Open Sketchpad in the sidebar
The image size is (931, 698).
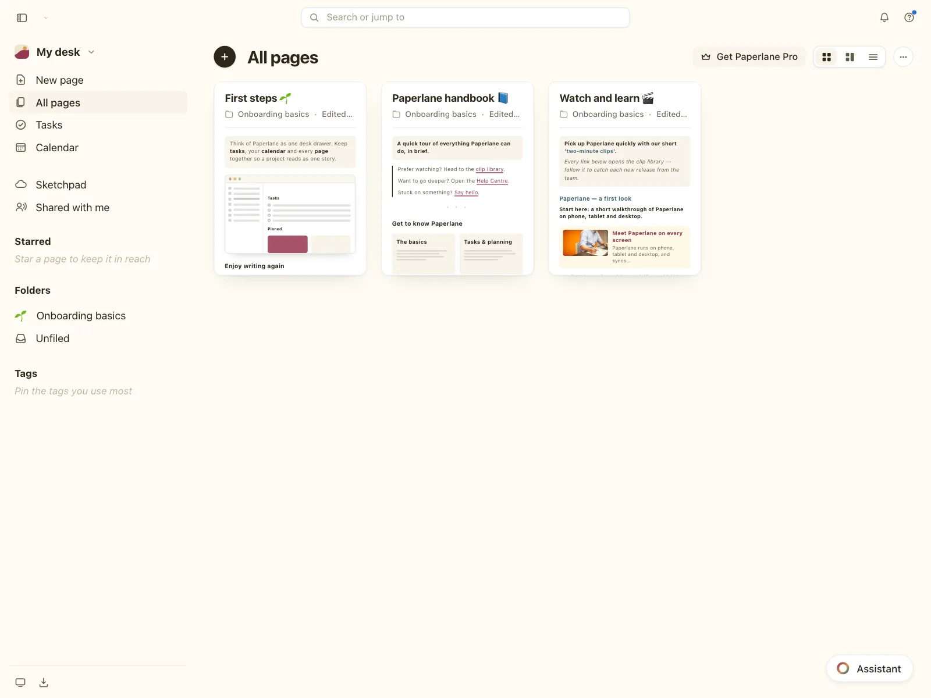pos(98,185)
